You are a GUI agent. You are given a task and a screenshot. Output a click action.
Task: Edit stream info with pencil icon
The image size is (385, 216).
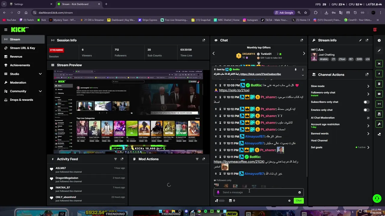click(x=360, y=40)
